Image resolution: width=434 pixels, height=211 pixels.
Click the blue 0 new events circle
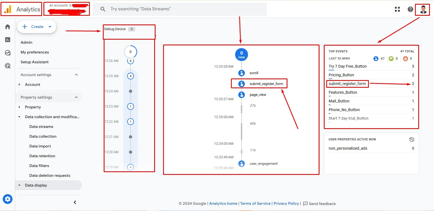coord(242,55)
